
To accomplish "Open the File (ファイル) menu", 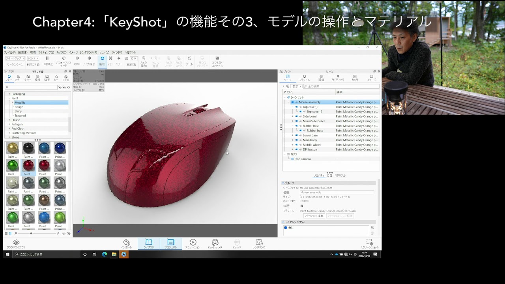I will [x=10, y=52].
